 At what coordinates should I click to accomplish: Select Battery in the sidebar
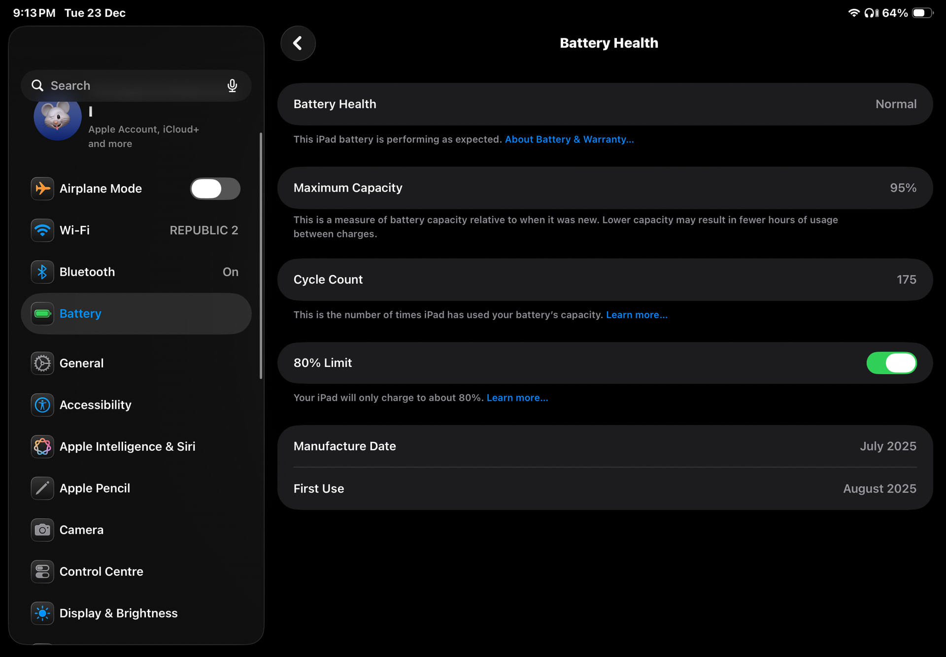click(x=136, y=314)
